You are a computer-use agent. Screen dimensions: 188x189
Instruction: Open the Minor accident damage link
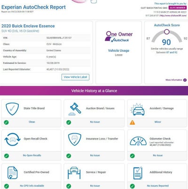(158, 122)
